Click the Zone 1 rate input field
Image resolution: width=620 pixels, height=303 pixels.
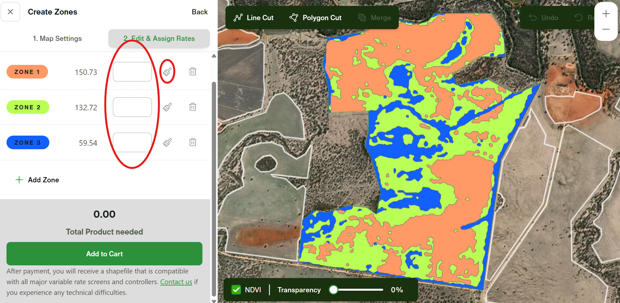pos(132,72)
